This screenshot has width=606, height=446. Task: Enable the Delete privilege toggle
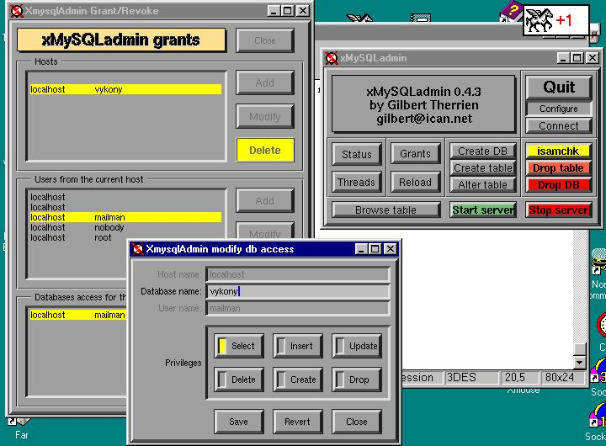[x=238, y=380]
